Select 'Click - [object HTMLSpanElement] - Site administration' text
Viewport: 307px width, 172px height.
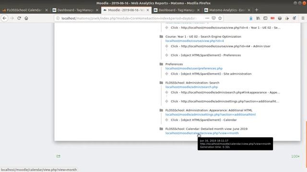(x=211, y=74)
